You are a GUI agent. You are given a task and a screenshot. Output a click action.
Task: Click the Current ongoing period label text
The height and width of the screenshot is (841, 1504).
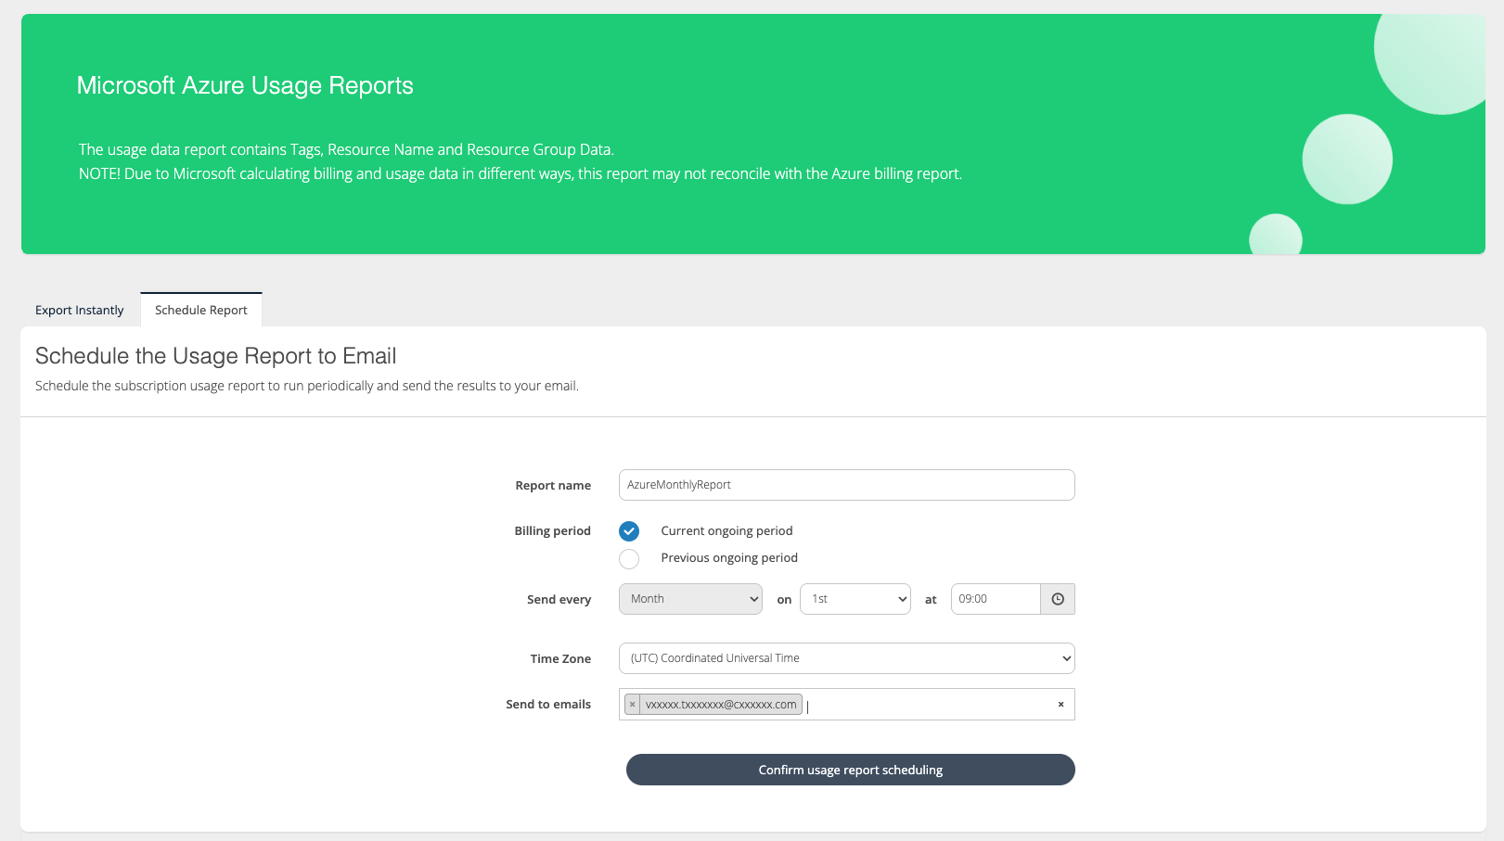pyautogui.click(x=726, y=531)
